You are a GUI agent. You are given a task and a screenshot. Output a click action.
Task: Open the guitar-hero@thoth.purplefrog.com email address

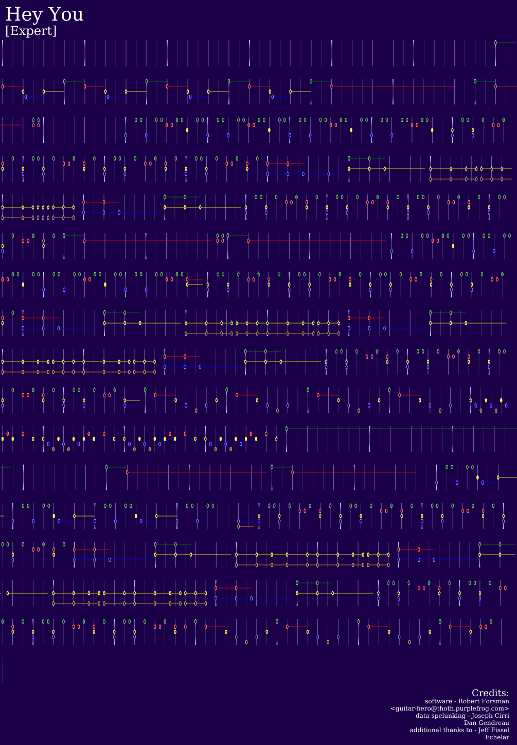pyautogui.click(x=450, y=708)
